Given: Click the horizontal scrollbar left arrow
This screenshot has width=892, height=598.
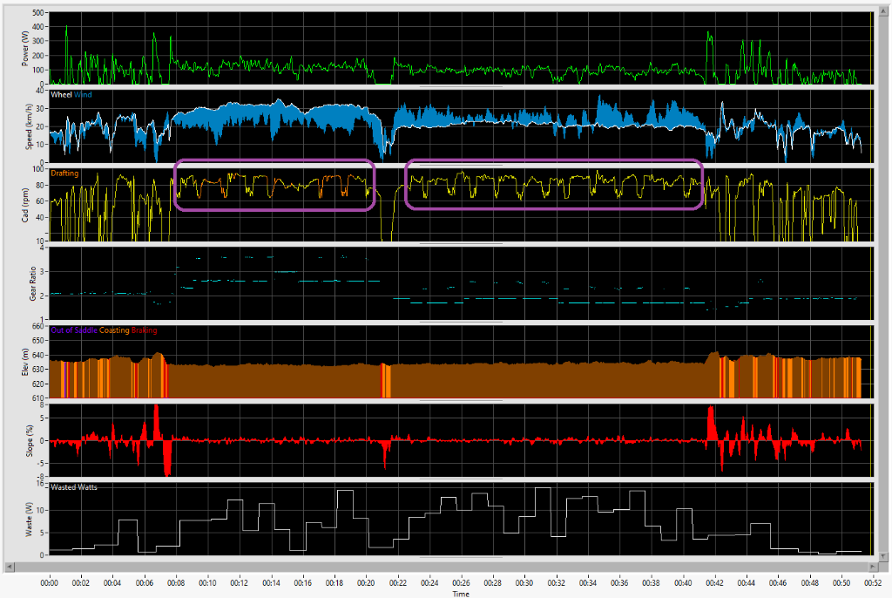Looking at the screenshot, I should 8,567.
